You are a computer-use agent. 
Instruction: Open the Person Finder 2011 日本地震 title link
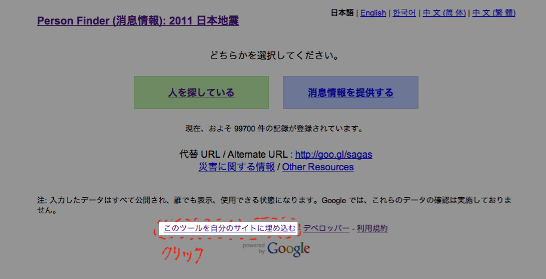click(x=138, y=22)
